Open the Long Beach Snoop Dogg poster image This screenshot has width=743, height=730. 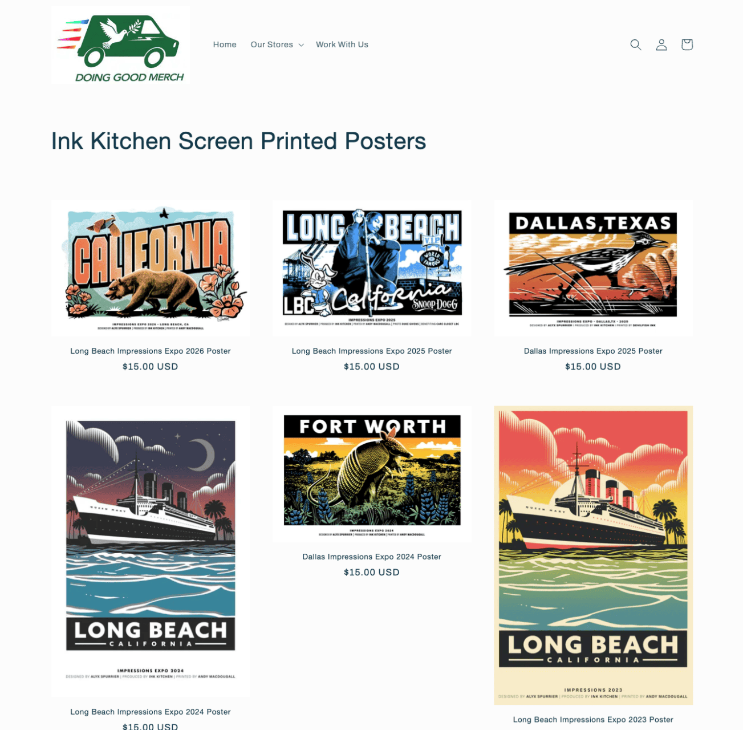[x=372, y=268]
